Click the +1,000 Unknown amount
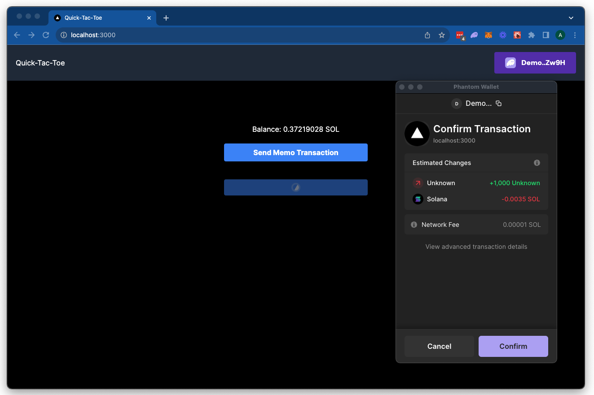594x395 pixels. (x=515, y=183)
